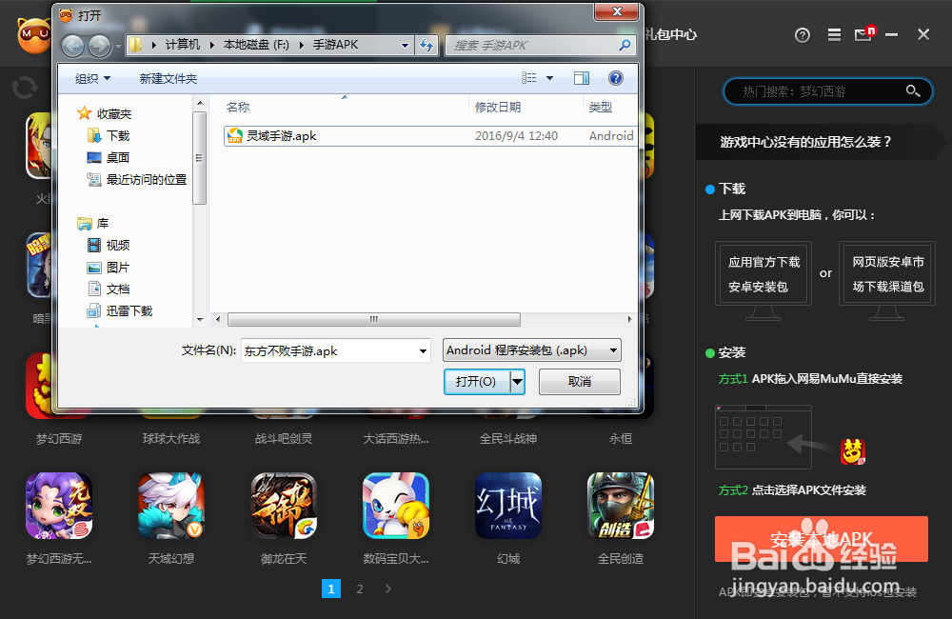Expand 本地磁盘 (F:) breadcrumb arrow
Screen dimensions: 952x619
tap(301, 45)
